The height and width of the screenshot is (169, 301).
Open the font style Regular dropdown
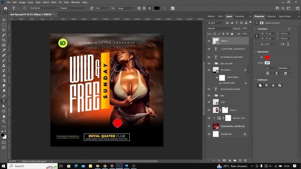click(73, 8)
